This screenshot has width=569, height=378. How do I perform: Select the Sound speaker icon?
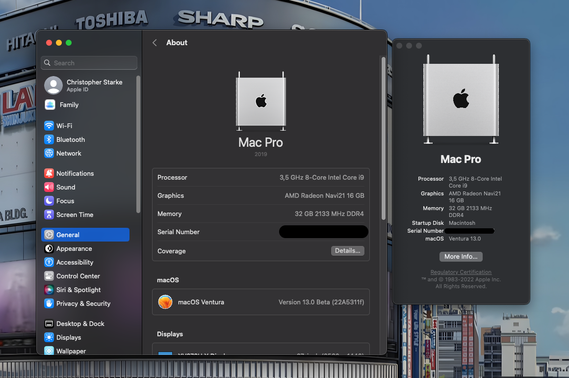pyautogui.click(x=49, y=187)
